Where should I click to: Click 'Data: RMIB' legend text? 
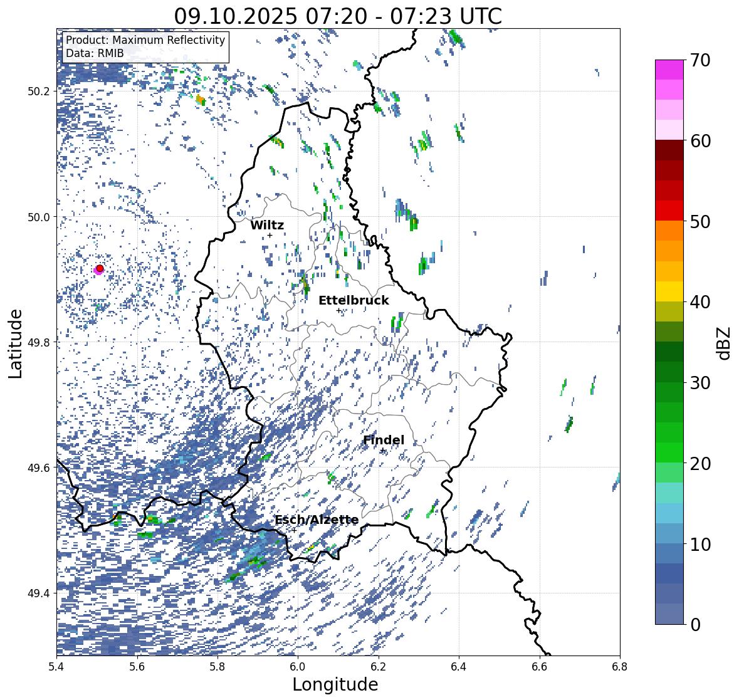(95, 53)
